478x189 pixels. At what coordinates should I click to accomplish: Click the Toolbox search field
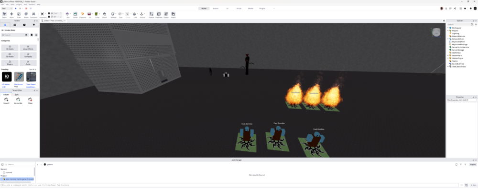click(15, 35)
